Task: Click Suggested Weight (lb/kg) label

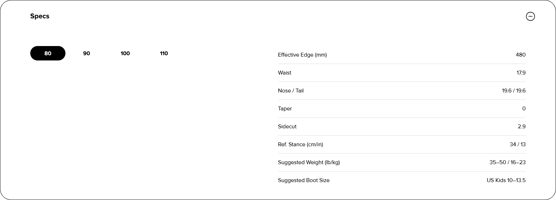Action: (309, 162)
